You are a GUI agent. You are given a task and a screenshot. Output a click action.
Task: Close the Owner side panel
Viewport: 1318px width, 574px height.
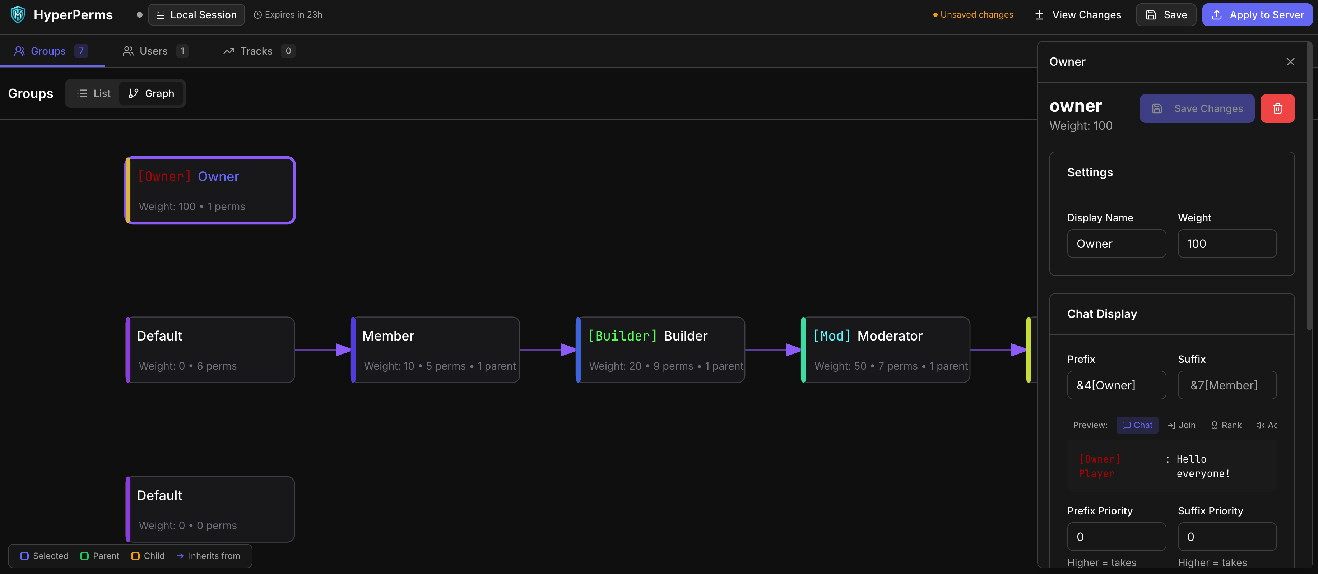1290,62
